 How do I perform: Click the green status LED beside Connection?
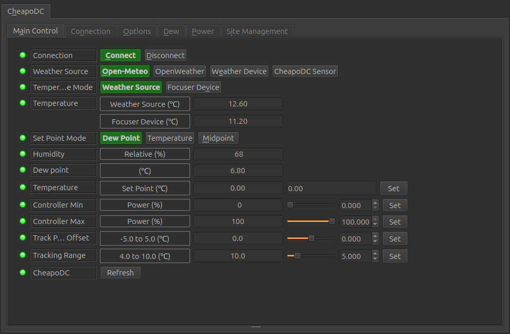coord(22,55)
